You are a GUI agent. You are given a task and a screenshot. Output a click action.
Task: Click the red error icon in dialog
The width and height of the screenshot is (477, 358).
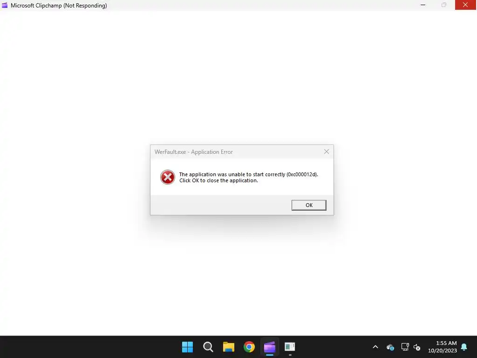[x=168, y=177]
